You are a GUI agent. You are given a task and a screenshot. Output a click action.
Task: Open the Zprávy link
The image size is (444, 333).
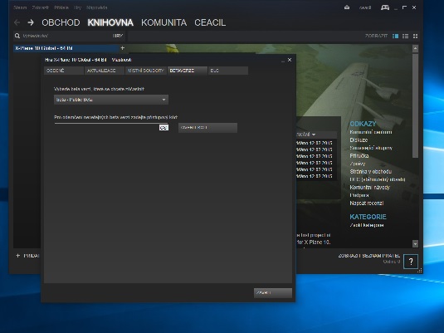click(x=358, y=164)
